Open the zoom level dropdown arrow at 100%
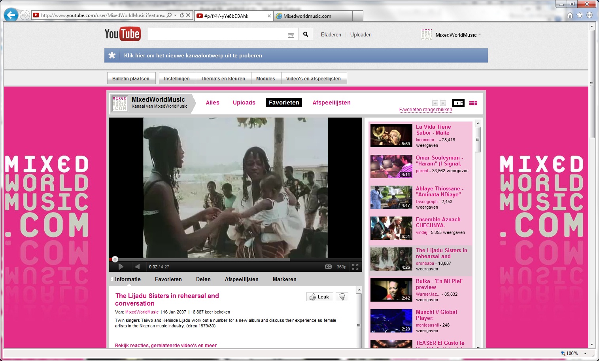Viewport: 599px width, 361px height. click(586, 353)
